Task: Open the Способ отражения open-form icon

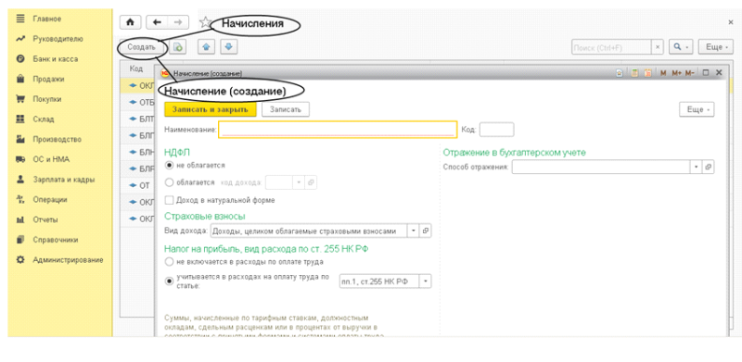Action: tap(709, 168)
